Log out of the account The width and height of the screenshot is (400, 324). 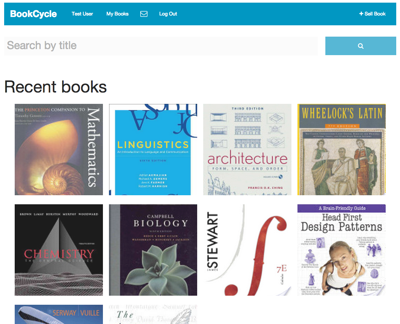[x=168, y=14]
